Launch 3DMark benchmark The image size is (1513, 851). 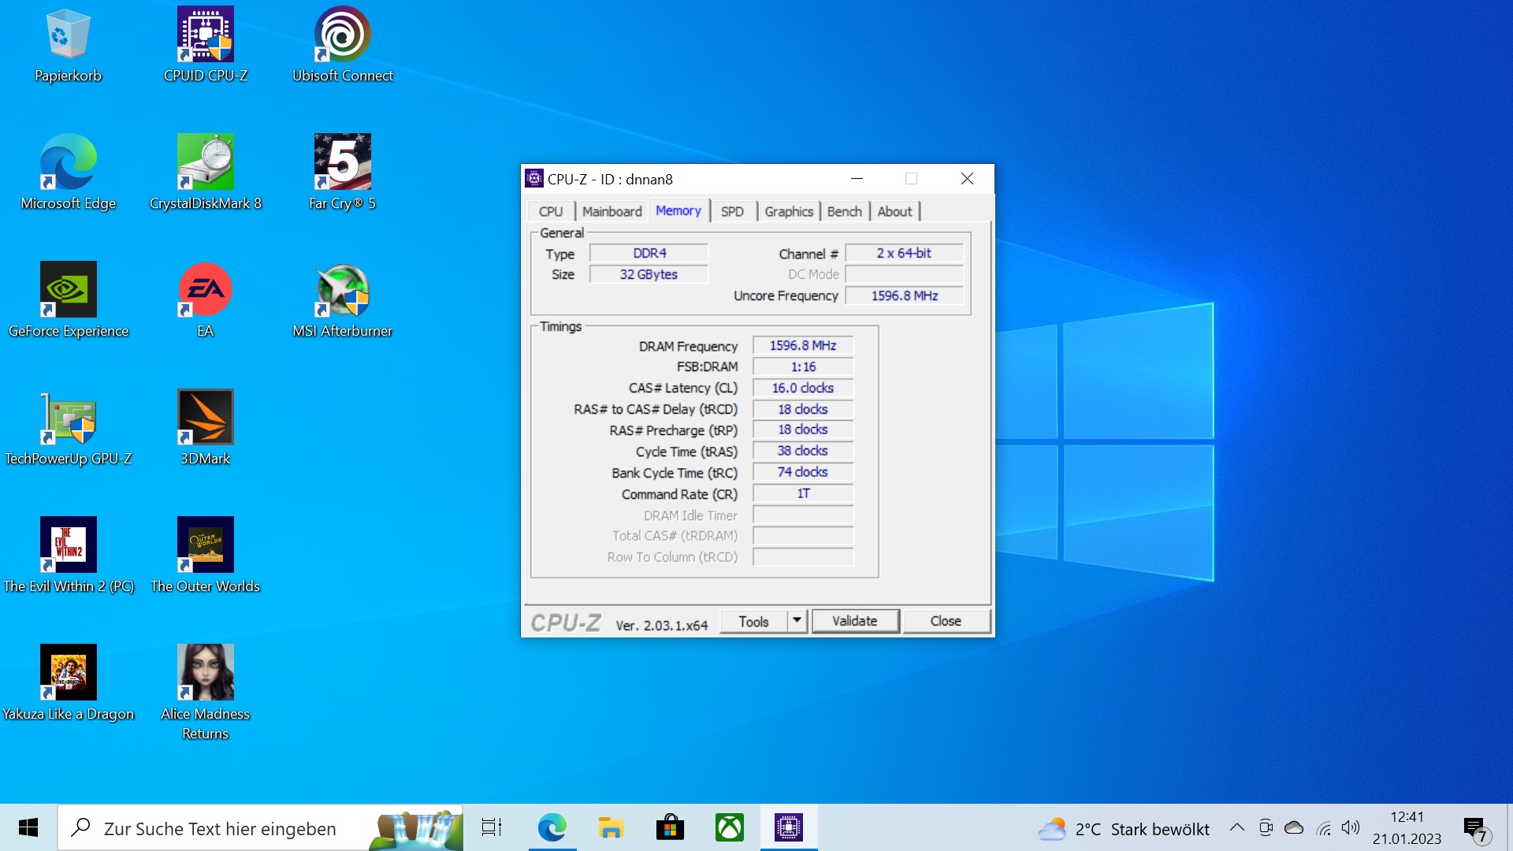click(x=205, y=418)
